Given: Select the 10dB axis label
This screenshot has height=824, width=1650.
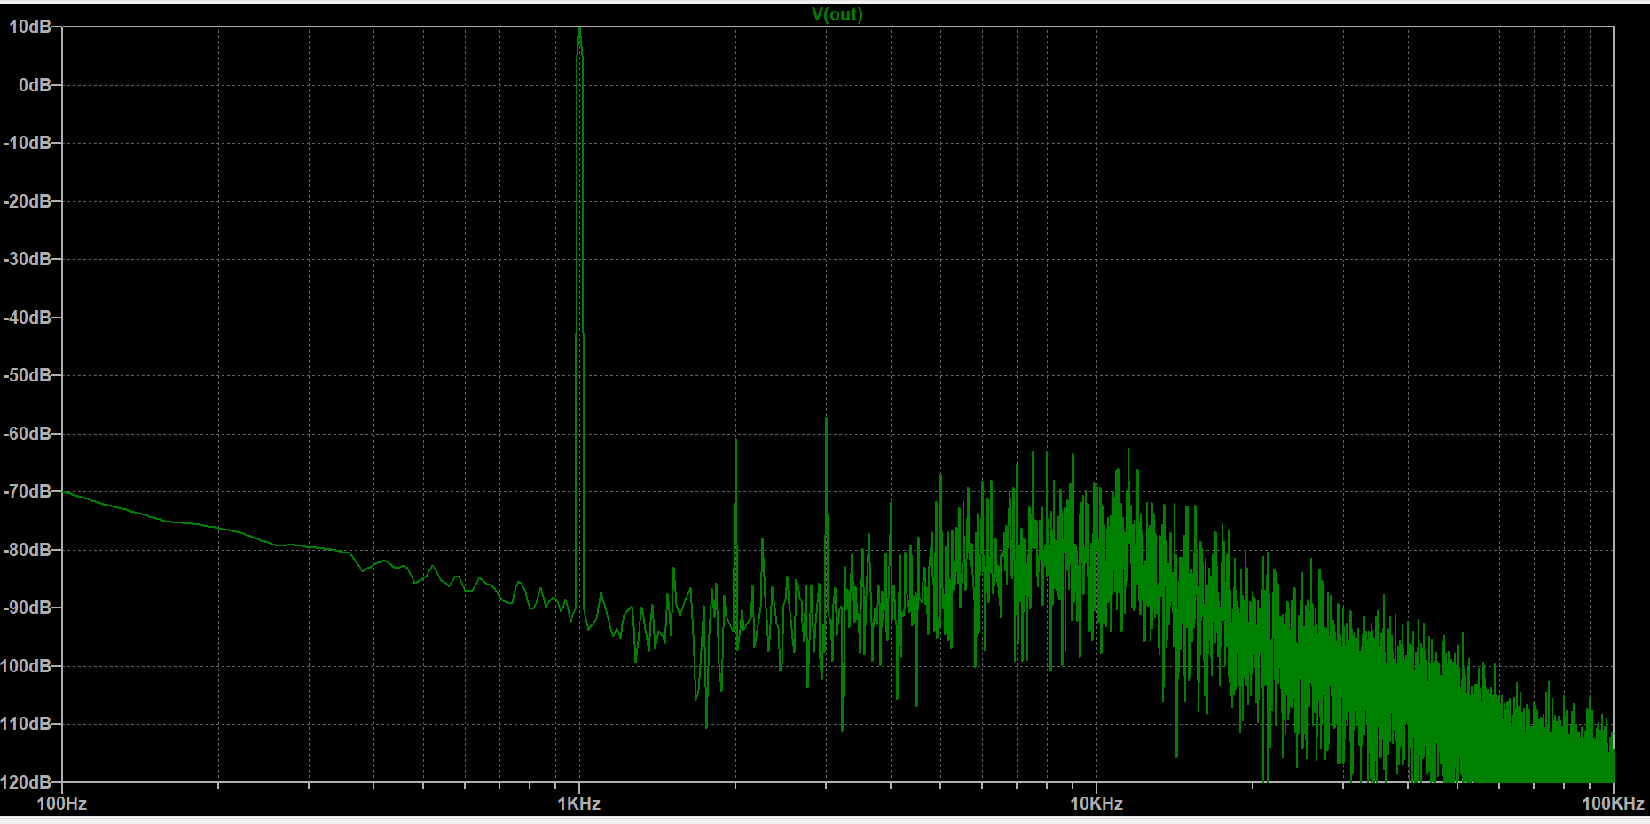Looking at the screenshot, I should coord(29,27).
